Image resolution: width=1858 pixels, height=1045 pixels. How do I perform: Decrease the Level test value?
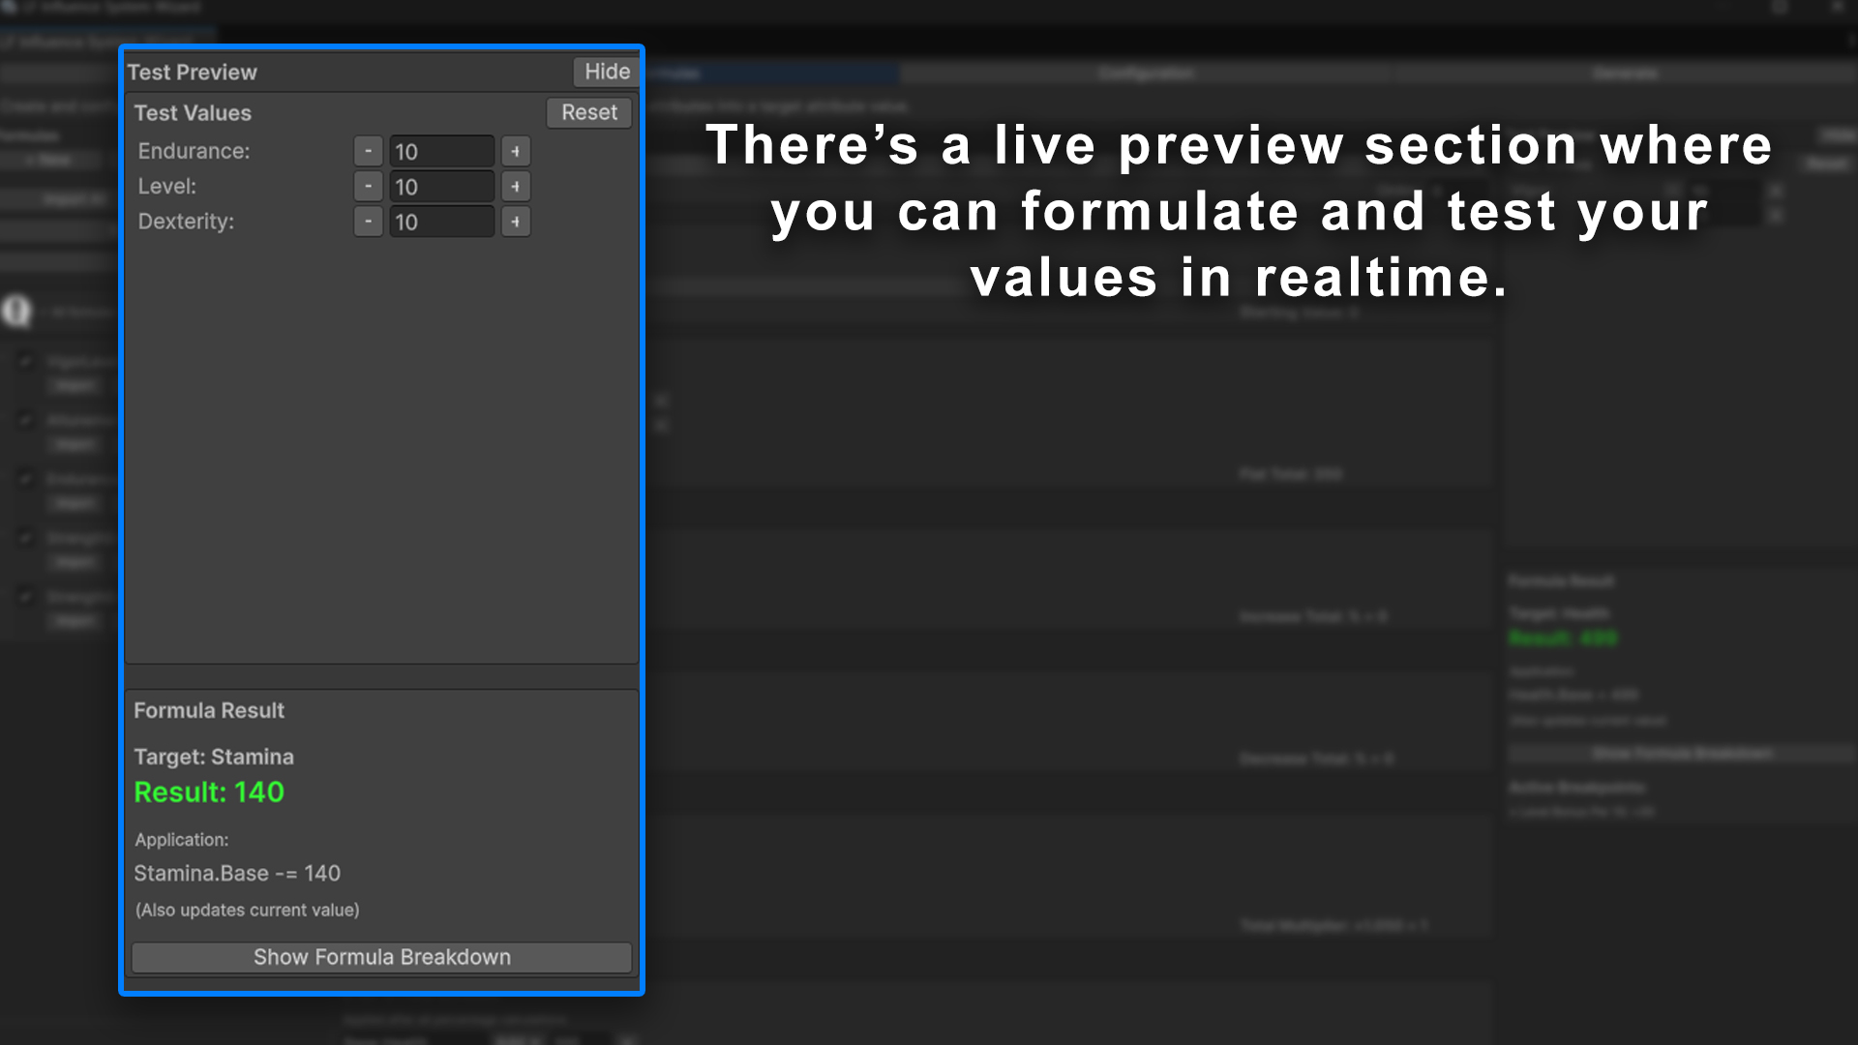pos(368,186)
